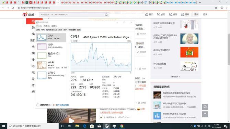The image size is (230, 129).
Task: Open Task Manager Options (选项) menu
Action: pyautogui.click(x=46, y=26)
